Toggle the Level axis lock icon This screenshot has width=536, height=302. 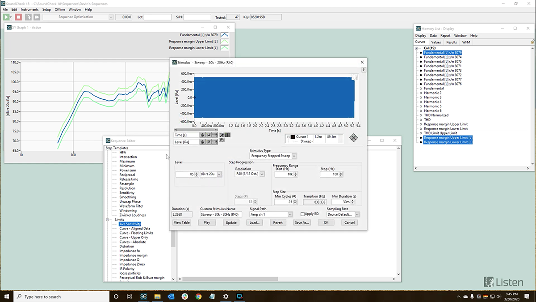[202, 142]
